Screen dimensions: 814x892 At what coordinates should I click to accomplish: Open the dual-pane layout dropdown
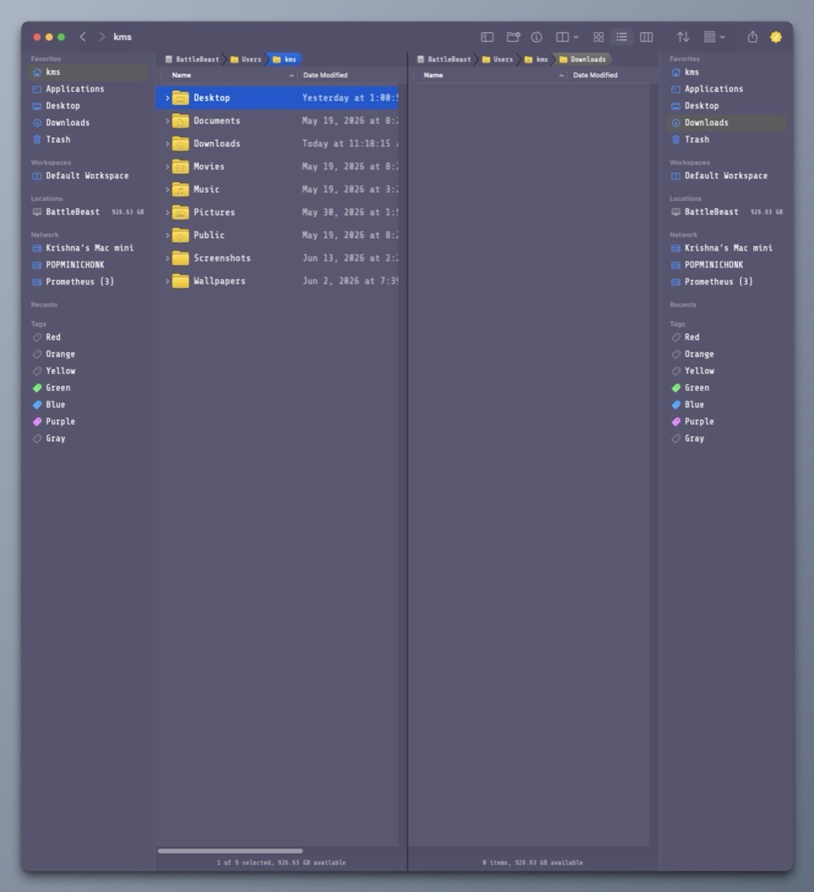pos(567,37)
